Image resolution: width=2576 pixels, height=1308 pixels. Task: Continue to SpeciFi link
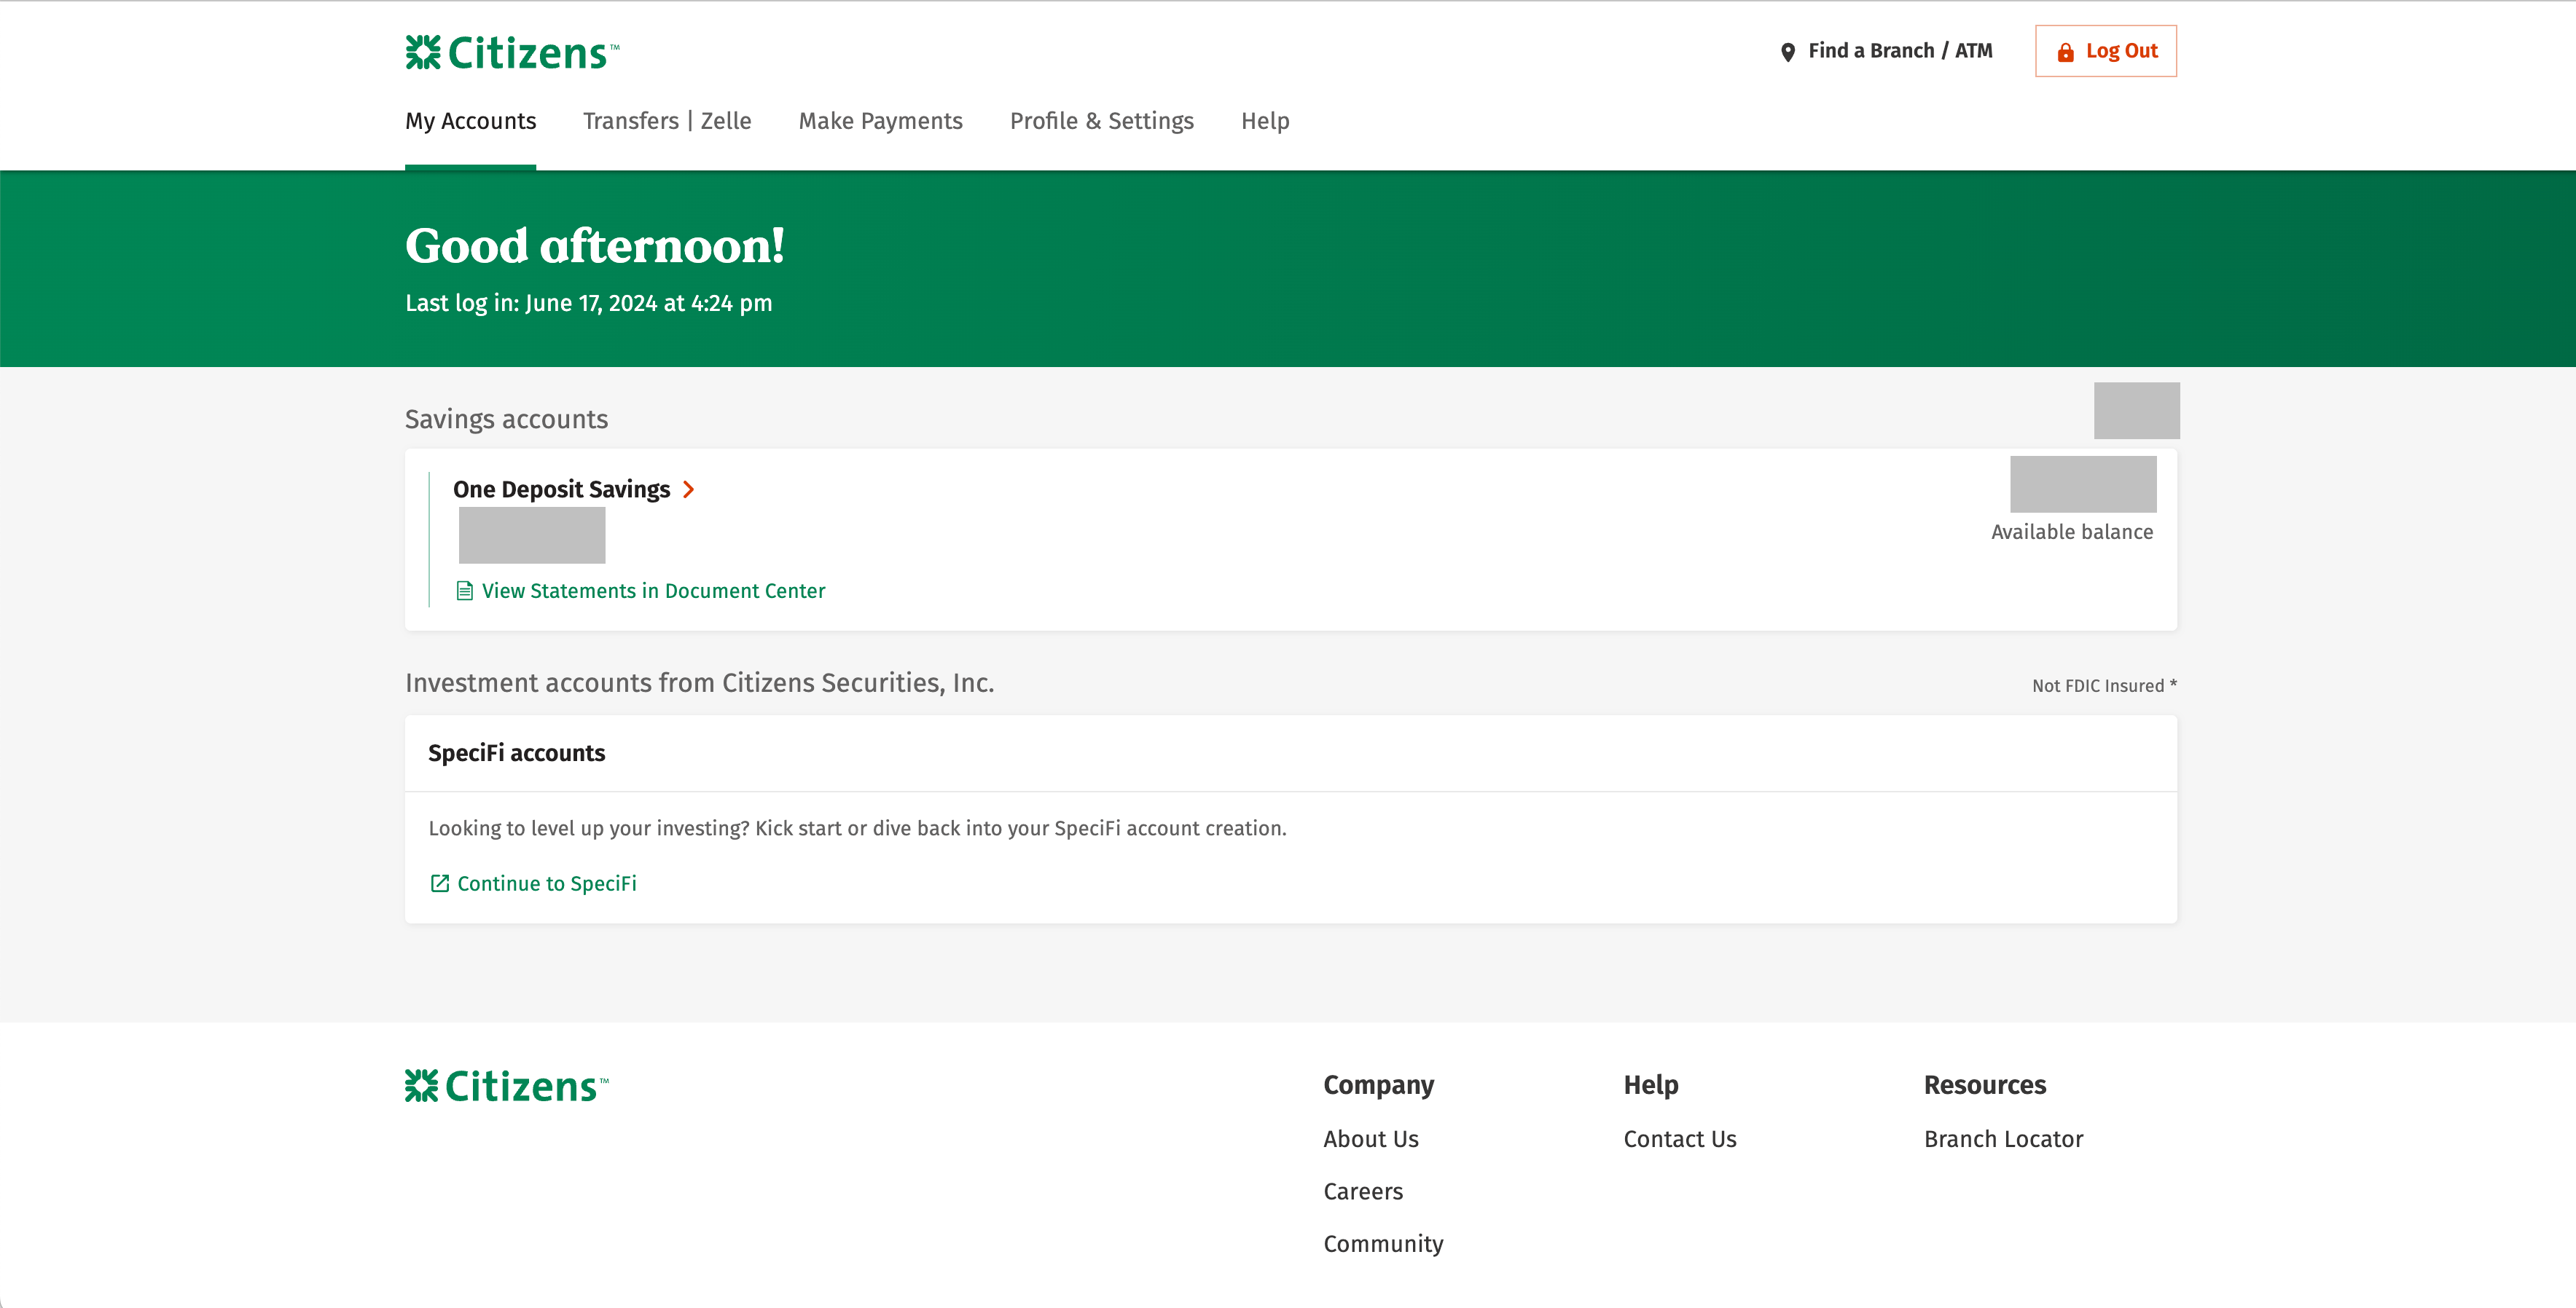point(546,883)
